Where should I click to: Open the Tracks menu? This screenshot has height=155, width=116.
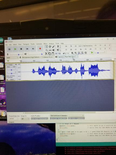click(33, 44)
